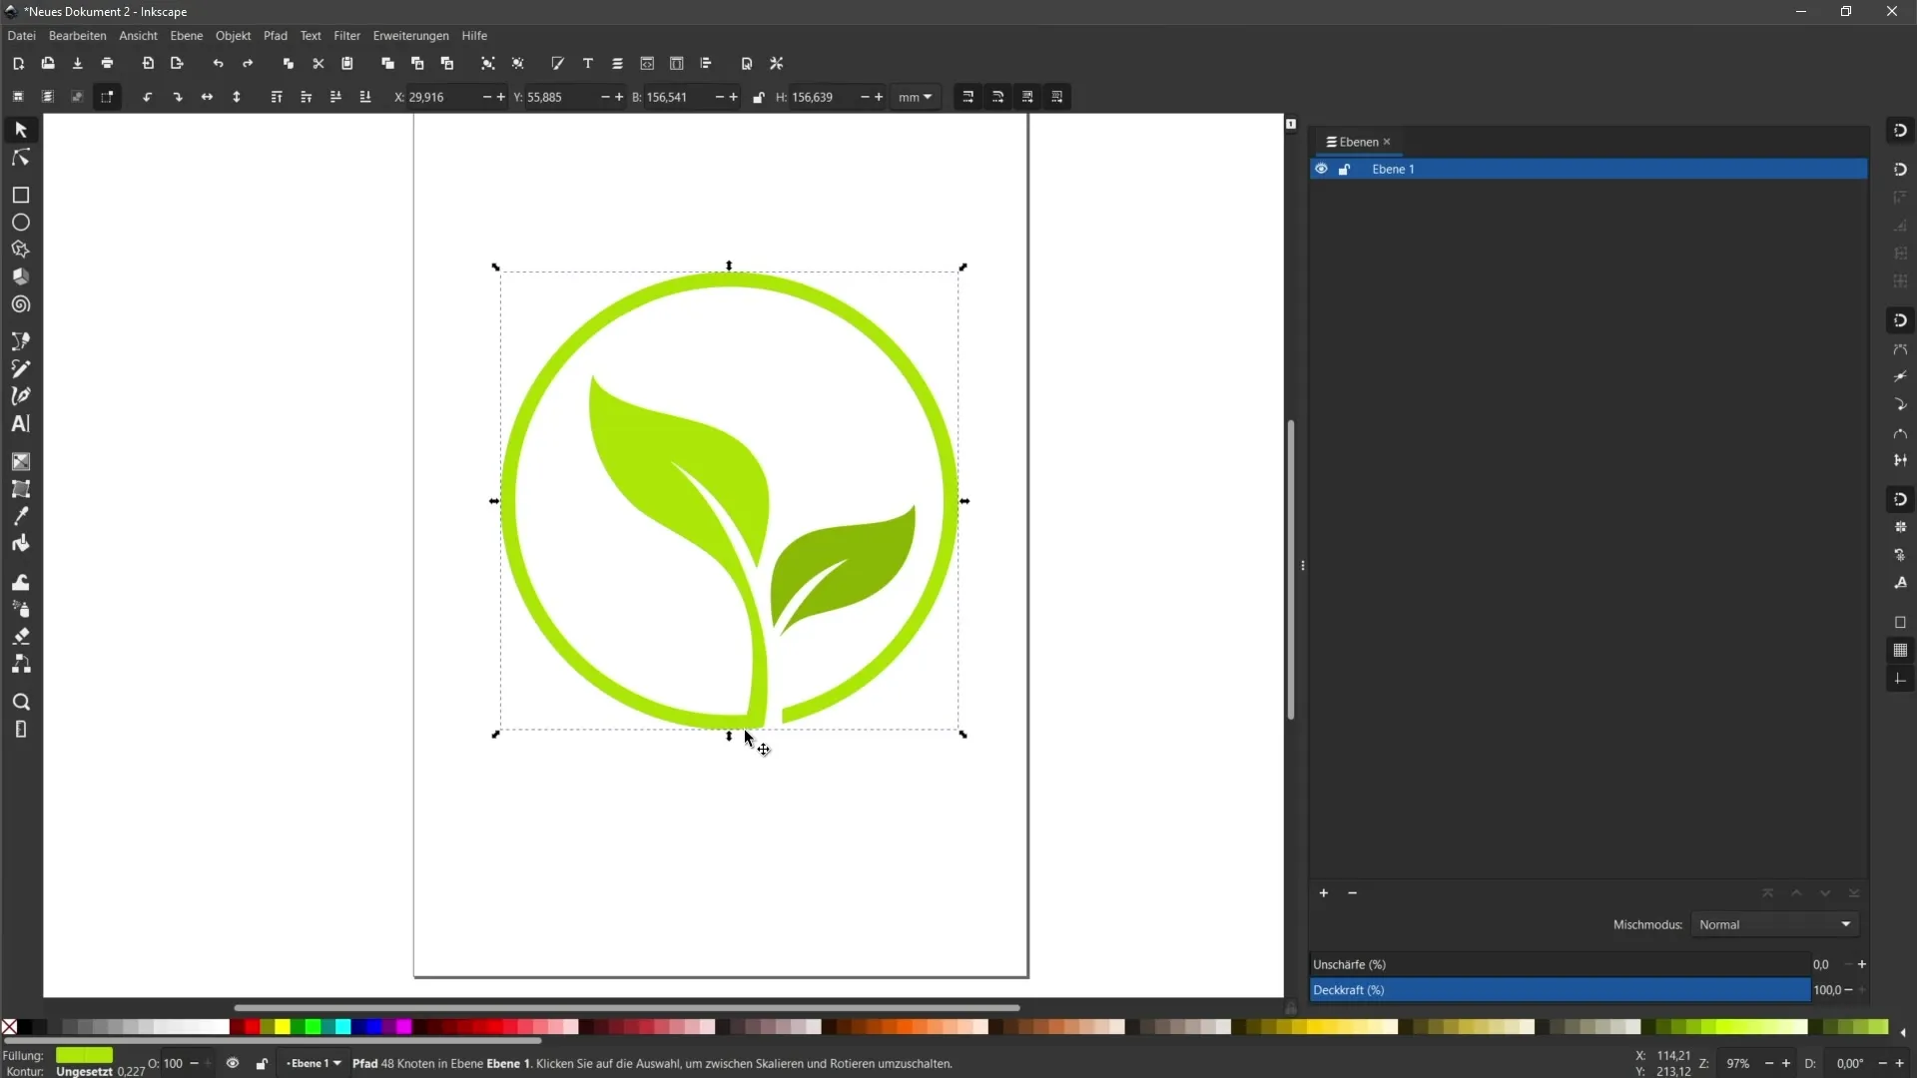Click the add new layer button
Screen dimensions: 1917x1078
1323,892
